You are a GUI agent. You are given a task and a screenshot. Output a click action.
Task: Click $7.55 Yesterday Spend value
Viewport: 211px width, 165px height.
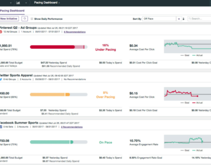53,110
